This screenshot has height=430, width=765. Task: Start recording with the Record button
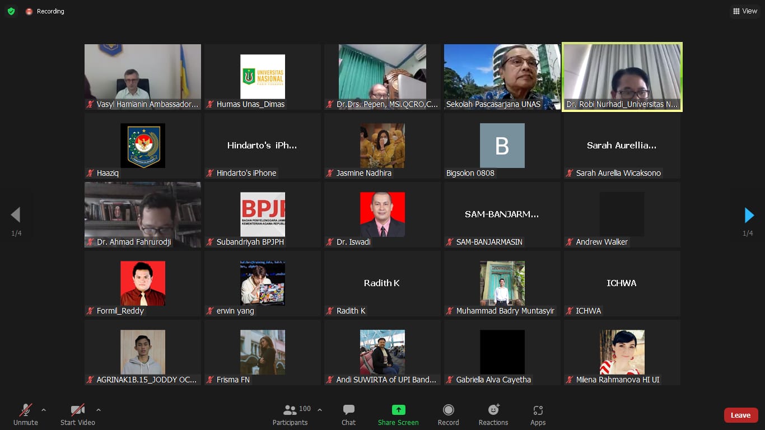[x=448, y=414]
